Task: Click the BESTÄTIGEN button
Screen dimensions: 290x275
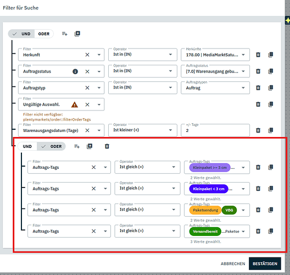Action: (x=265, y=263)
